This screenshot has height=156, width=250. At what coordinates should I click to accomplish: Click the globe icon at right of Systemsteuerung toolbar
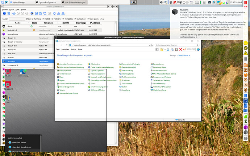pos(198,50)
